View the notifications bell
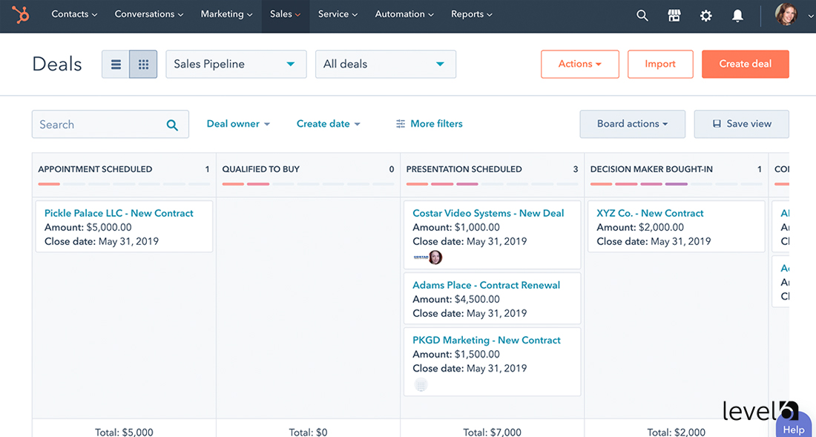816x437 pixels. [x=737, y=15]
